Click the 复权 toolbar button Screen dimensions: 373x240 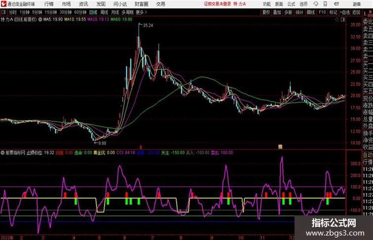tap(266, 12)
